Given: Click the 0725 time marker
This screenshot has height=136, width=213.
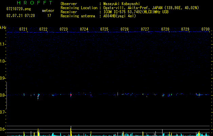Looking at the screenshot, I should pyautogui.click(x=104, y=29).
